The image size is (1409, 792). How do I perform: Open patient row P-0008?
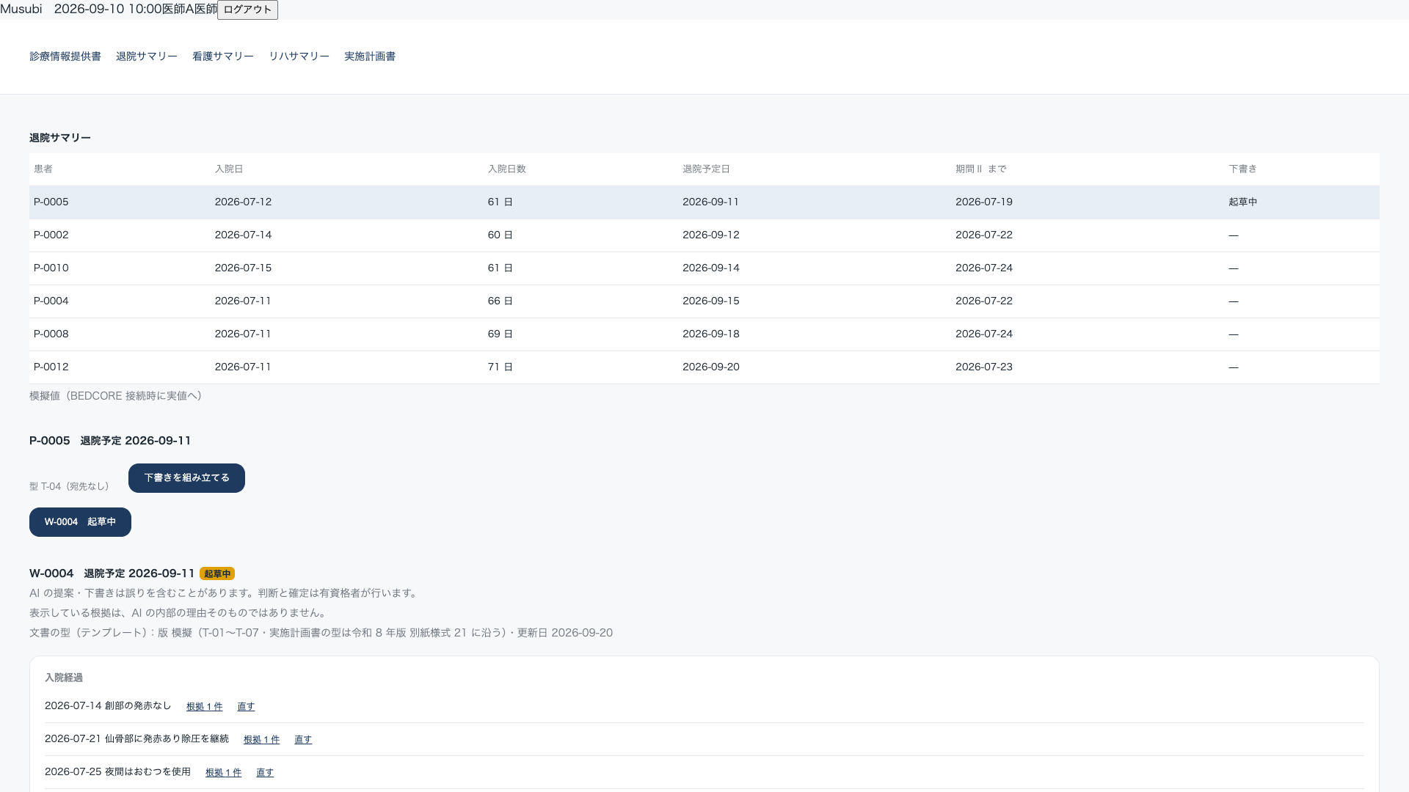(x=704, y=334)
